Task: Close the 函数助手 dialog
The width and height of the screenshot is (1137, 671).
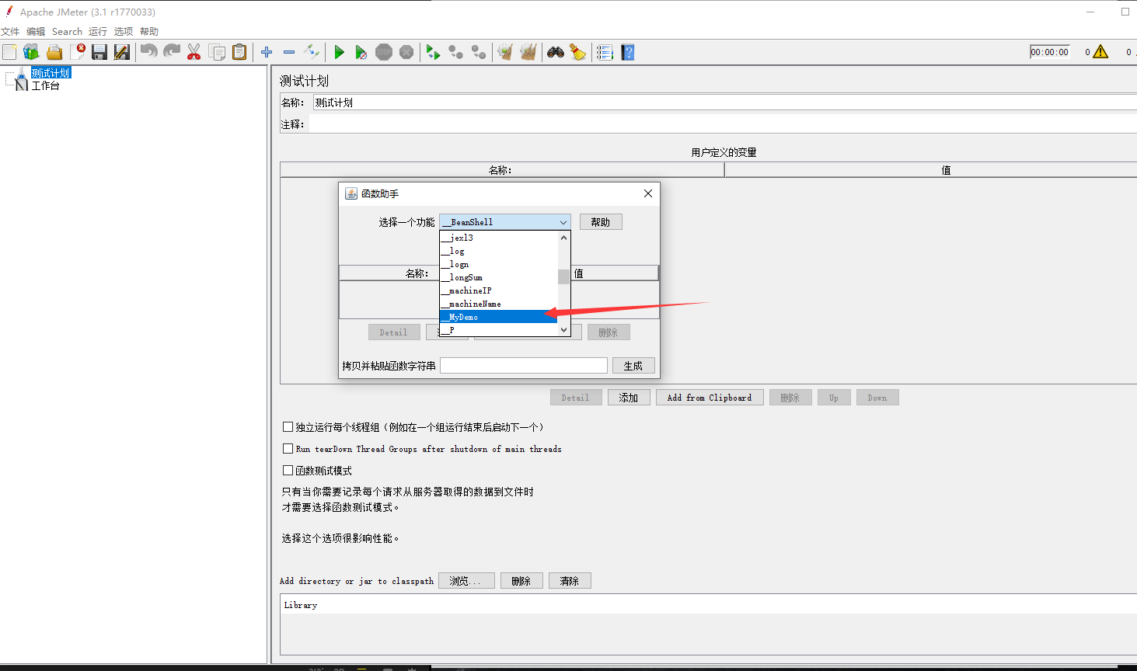Action: coord(648,193)
